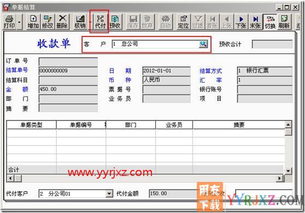This screenshot has height=213, width=305.
Task: Click the 项目 field
Action: pyautogui.click(x=265, y=99)
